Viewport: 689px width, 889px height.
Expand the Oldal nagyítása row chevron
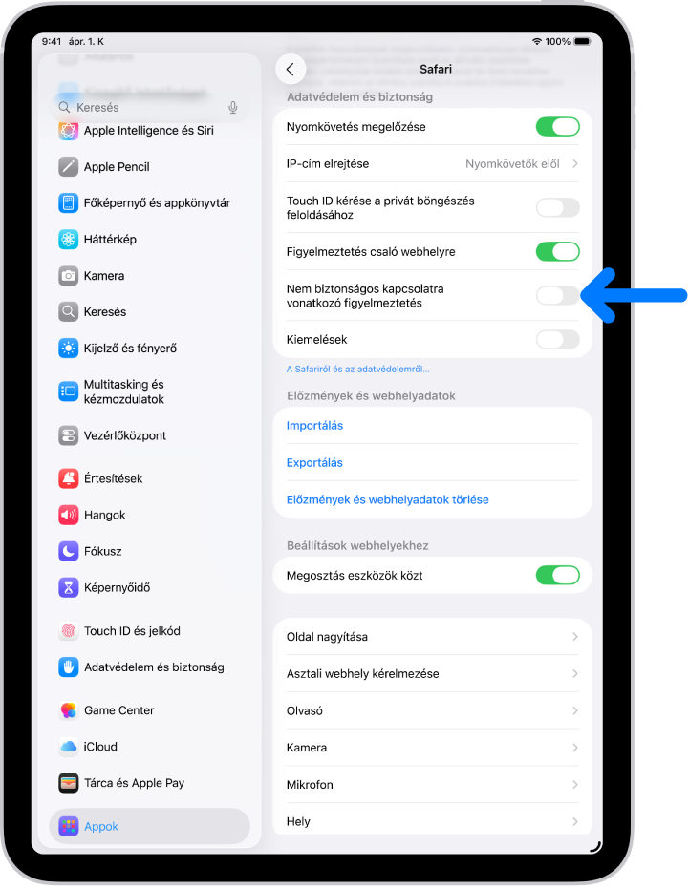575,637
